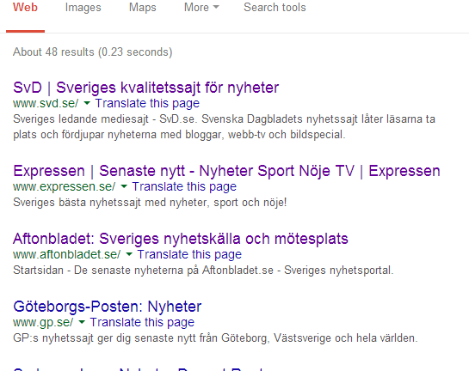The width and height of the screenshot is (469, 371).
Task: Expand the arrow beside www.gp.se
Action: pos(82,322)
